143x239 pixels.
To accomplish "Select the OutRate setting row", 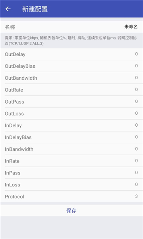I will 71,90.
